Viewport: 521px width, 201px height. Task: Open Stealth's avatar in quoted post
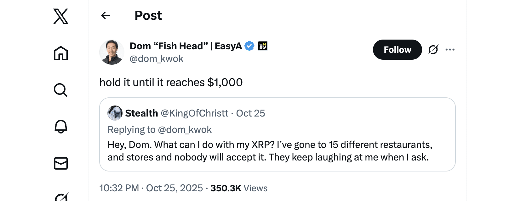coord(115,113)
